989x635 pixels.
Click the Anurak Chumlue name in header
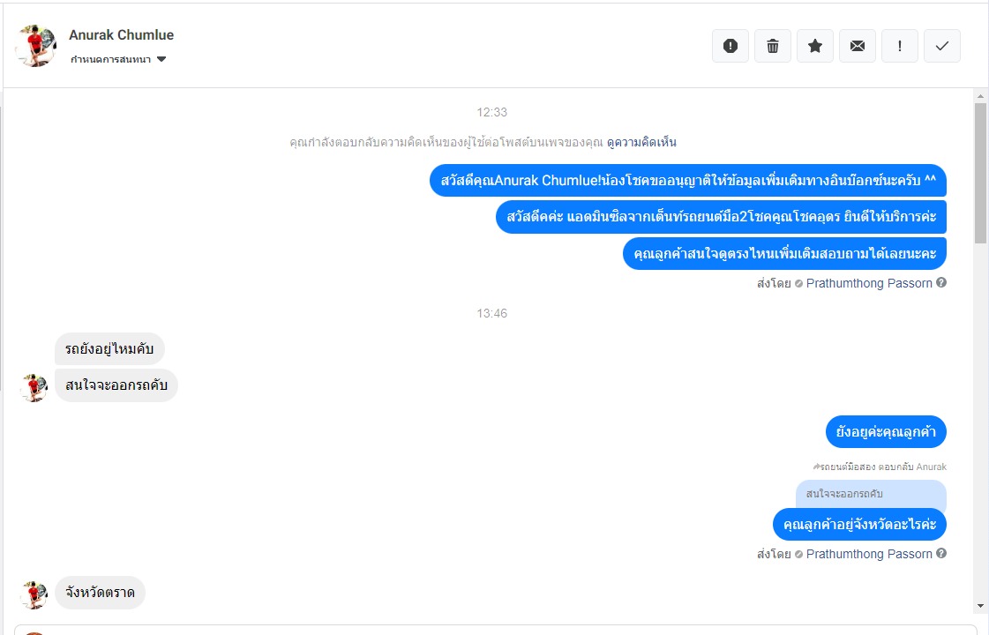121,35
